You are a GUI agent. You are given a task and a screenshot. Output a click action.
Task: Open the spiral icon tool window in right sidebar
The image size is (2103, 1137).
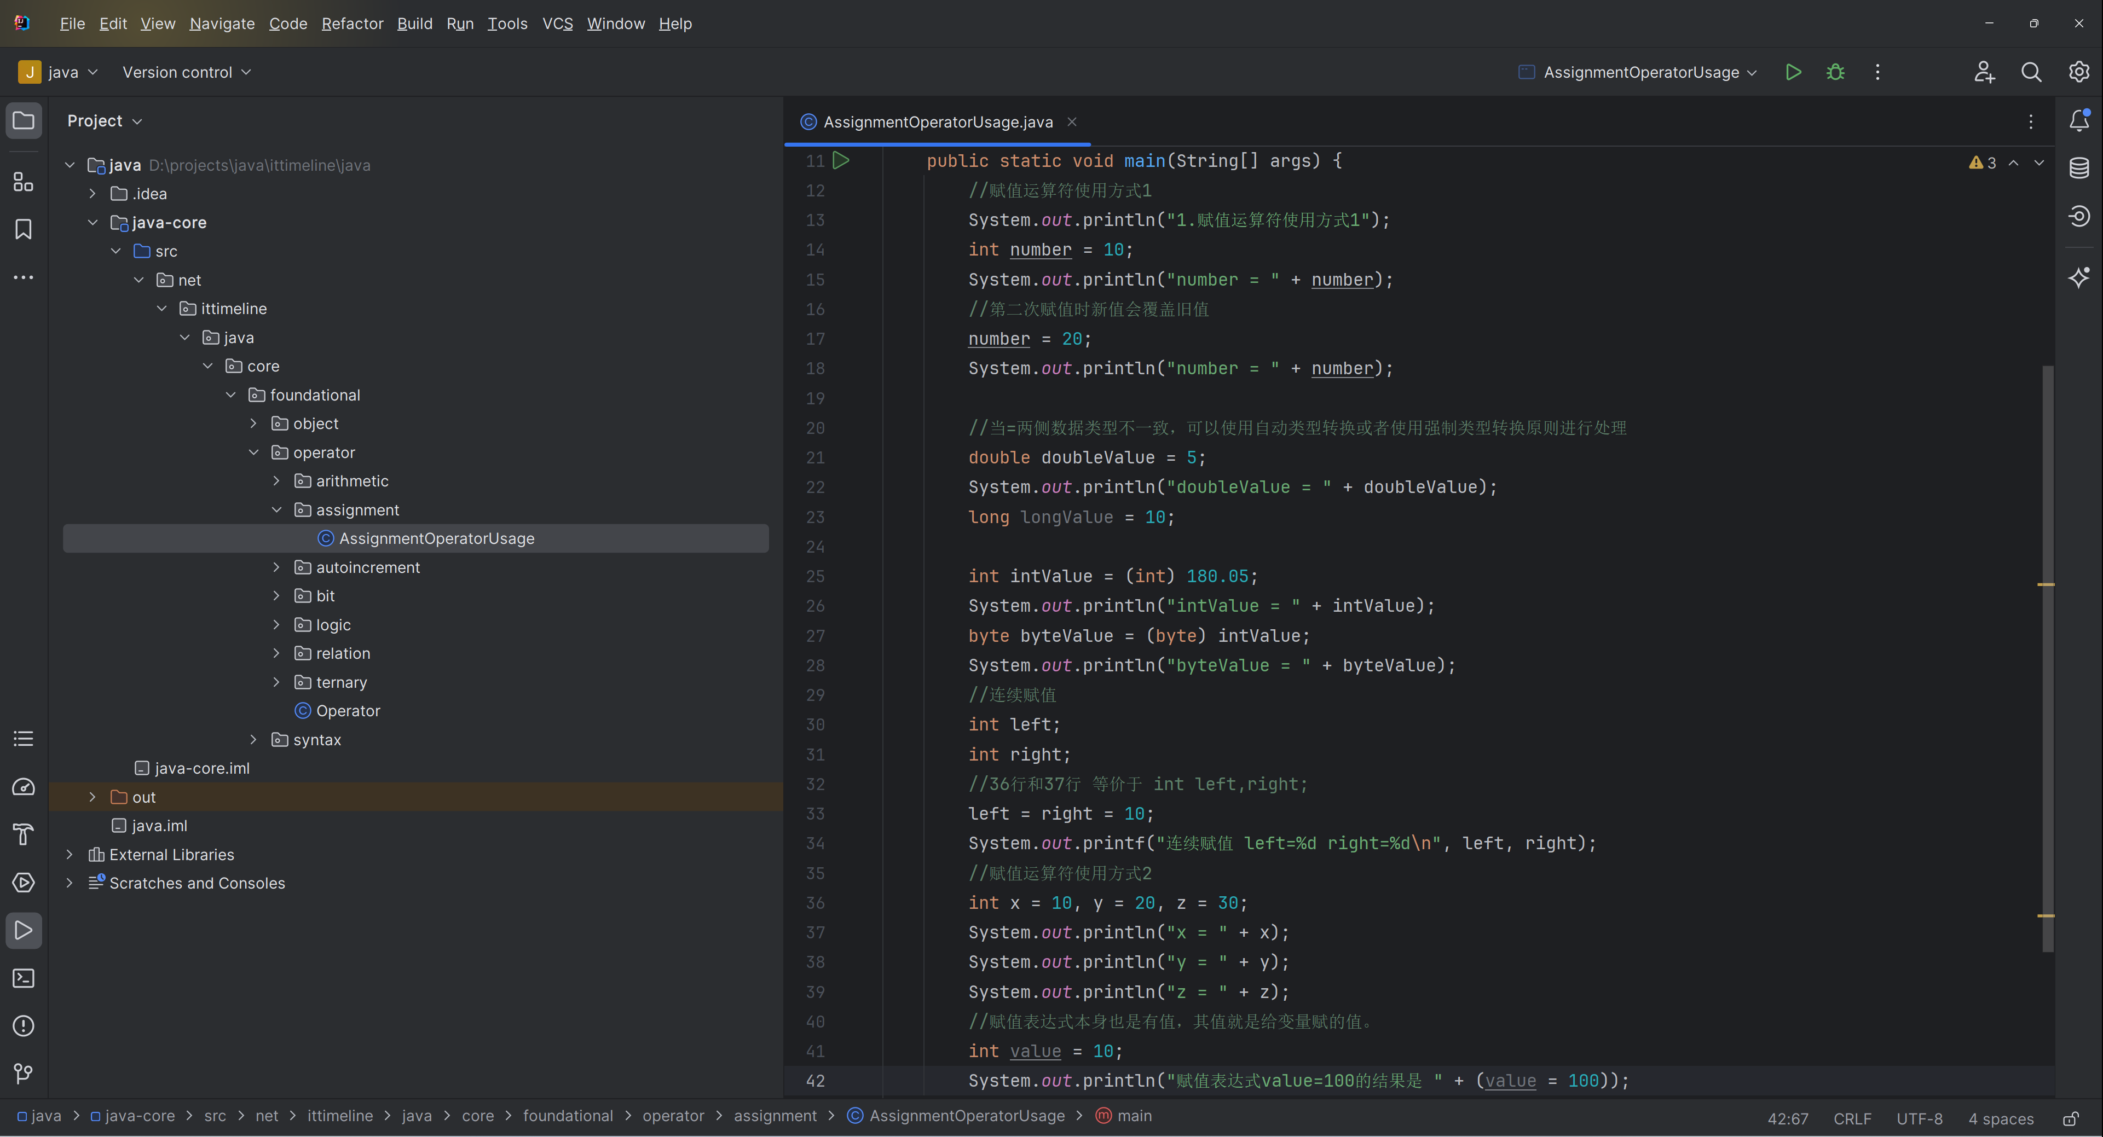coord(2079,216)
